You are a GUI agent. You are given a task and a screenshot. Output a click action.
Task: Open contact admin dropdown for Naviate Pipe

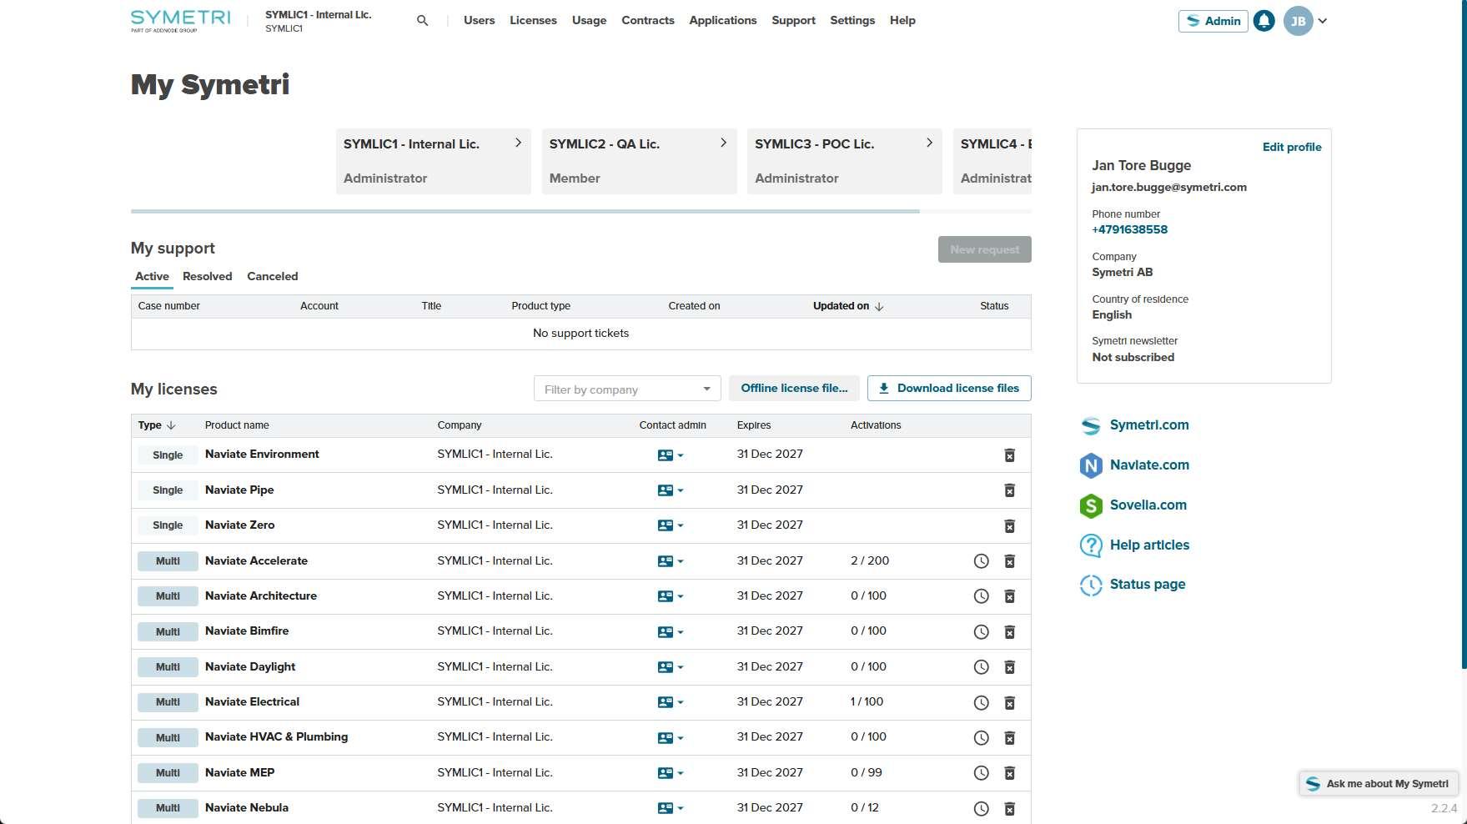coord(671,490)
